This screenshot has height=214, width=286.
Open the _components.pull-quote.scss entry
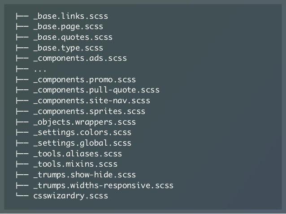pyautogui.click(x=96, y=90)
